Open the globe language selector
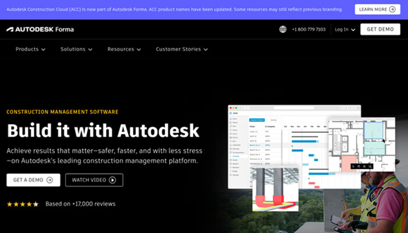The height and width of the screenshot is (233, 408). click(283, 29)
